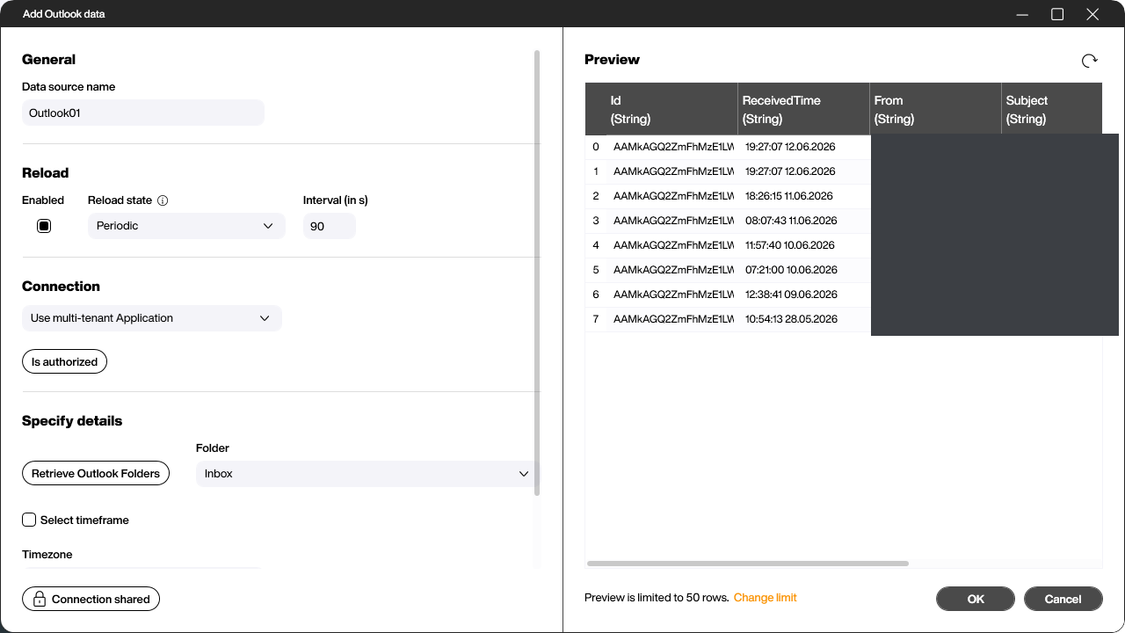Select the From column header
The image size is (1125, 633).
(935, 109)
